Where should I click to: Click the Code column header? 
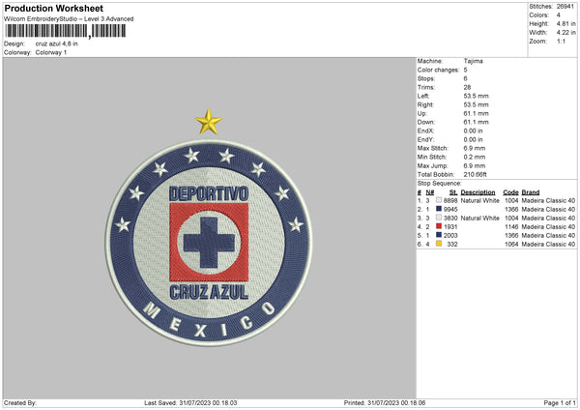click(510, 192)
